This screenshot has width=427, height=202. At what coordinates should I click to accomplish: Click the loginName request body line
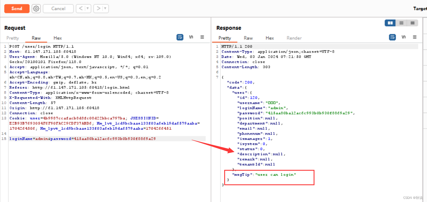click(x=83, y=139)
